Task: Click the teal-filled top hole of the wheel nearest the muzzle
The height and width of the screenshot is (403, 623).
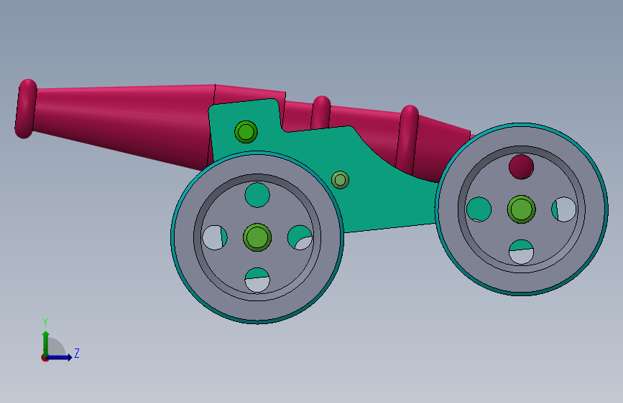Action: coord(257,195)
